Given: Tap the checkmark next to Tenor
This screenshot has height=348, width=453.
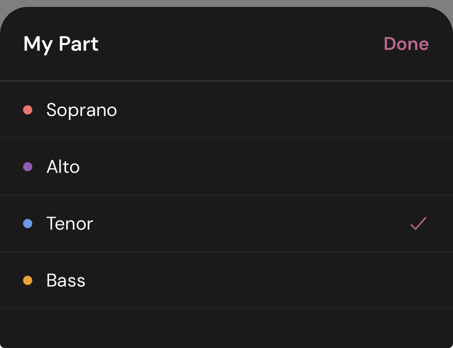Looking at the screenshot, I should click(418, 223).
